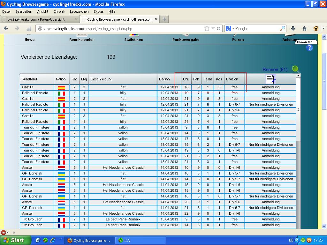The width and height of the screenshot is (327, 245).
Task: Click the blue question mark help icon
Action: click(309, 48)
